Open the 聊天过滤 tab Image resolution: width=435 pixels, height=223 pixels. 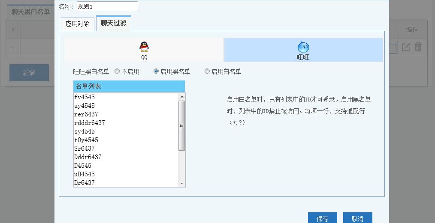coord(114,23)
